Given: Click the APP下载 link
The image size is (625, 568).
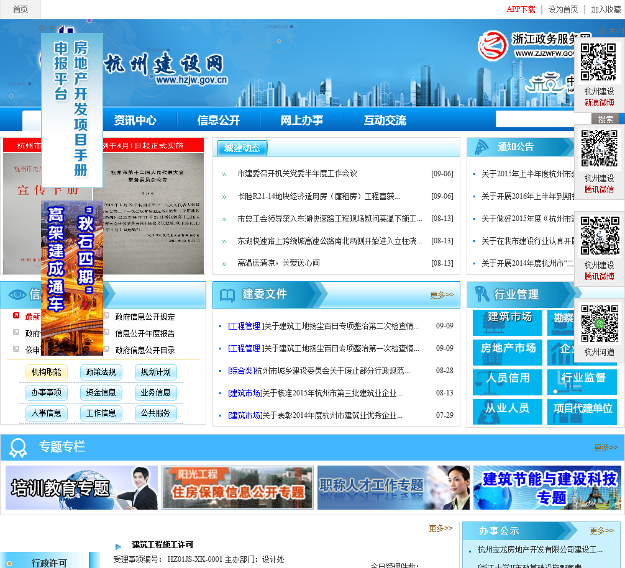Looking at the screenshot, I should click(x=521, y=9).
